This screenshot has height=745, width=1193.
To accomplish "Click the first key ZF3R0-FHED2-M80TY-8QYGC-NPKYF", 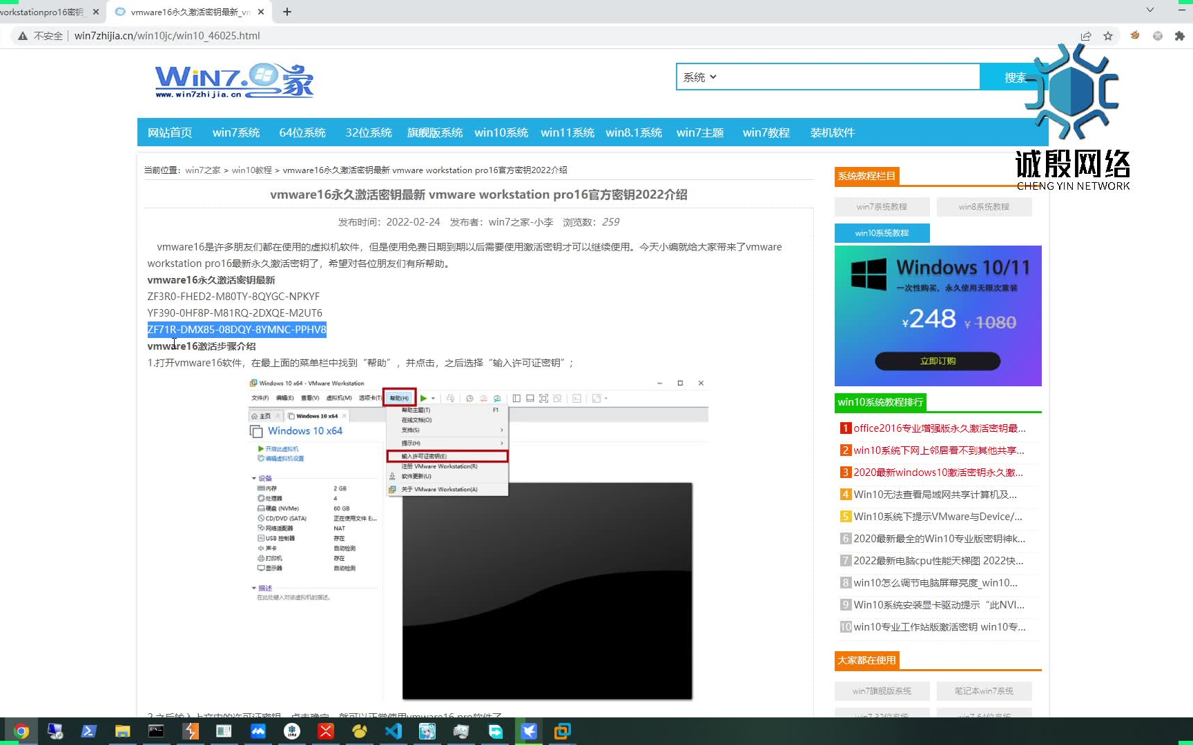I will click(233, 297).
